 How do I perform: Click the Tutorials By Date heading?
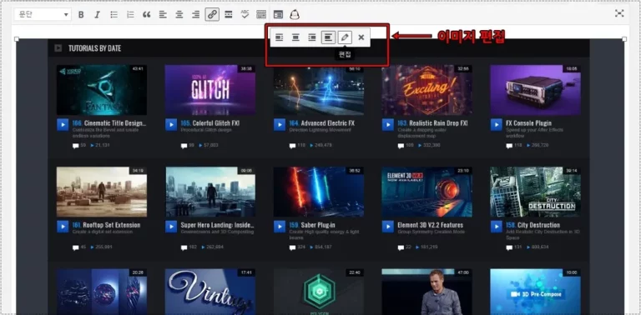tap(94, 48)
